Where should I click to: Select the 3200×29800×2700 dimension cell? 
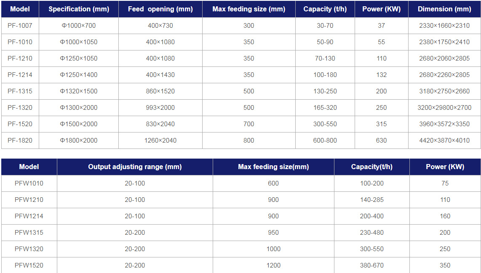click(444, 108)
